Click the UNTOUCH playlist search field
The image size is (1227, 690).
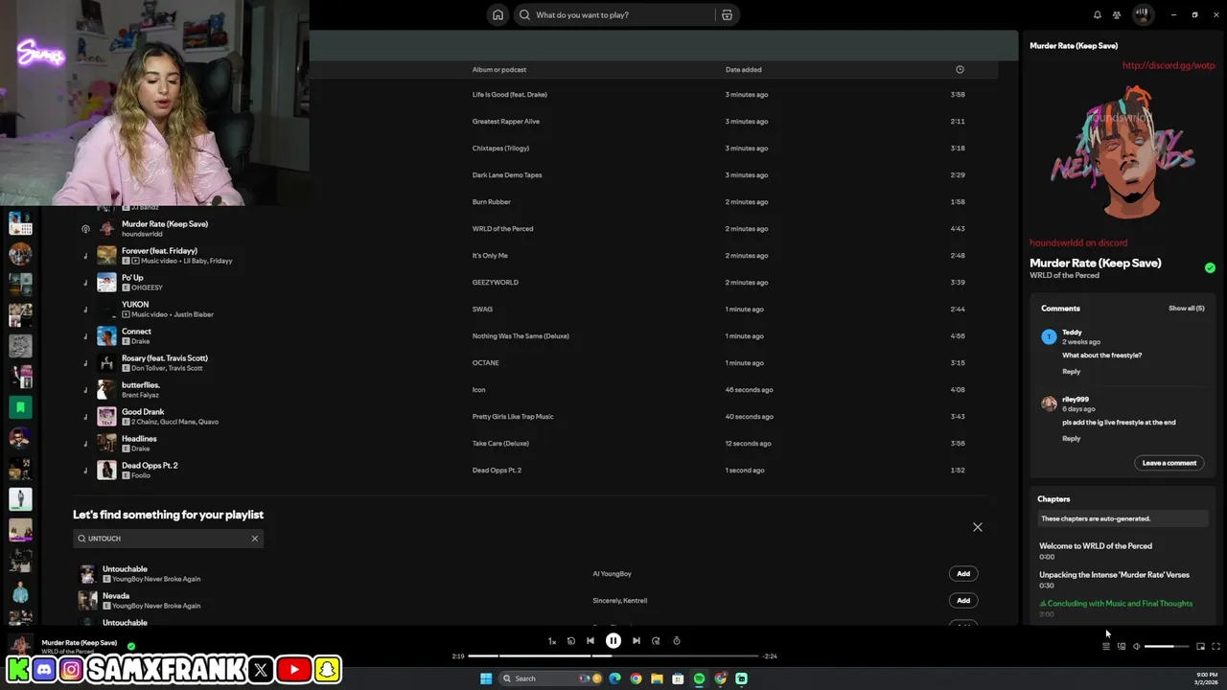point(168,539)
